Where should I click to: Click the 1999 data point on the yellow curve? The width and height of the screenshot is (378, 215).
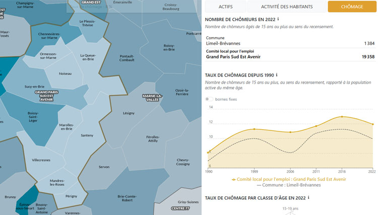(254, 129)
